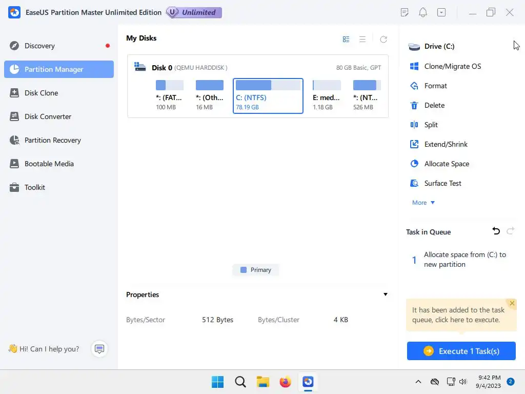Open taskbar Search
The width and height of the screenshot is (525, 394).
pyautogui.click(x=240, y=382)
